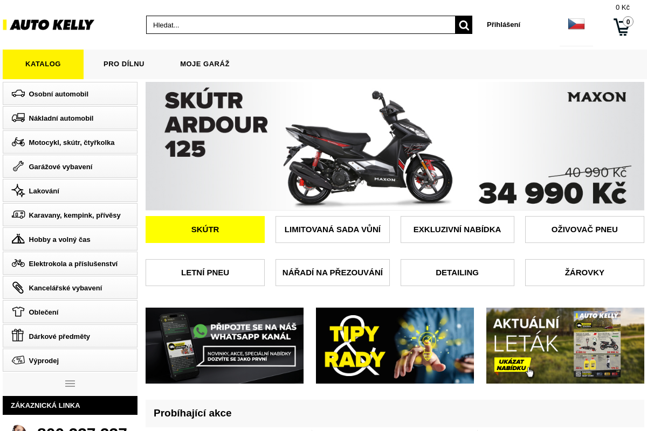Open the t-shirt icon for Oblečení
The height and width of the screenshot is (431, 647).
18,312
